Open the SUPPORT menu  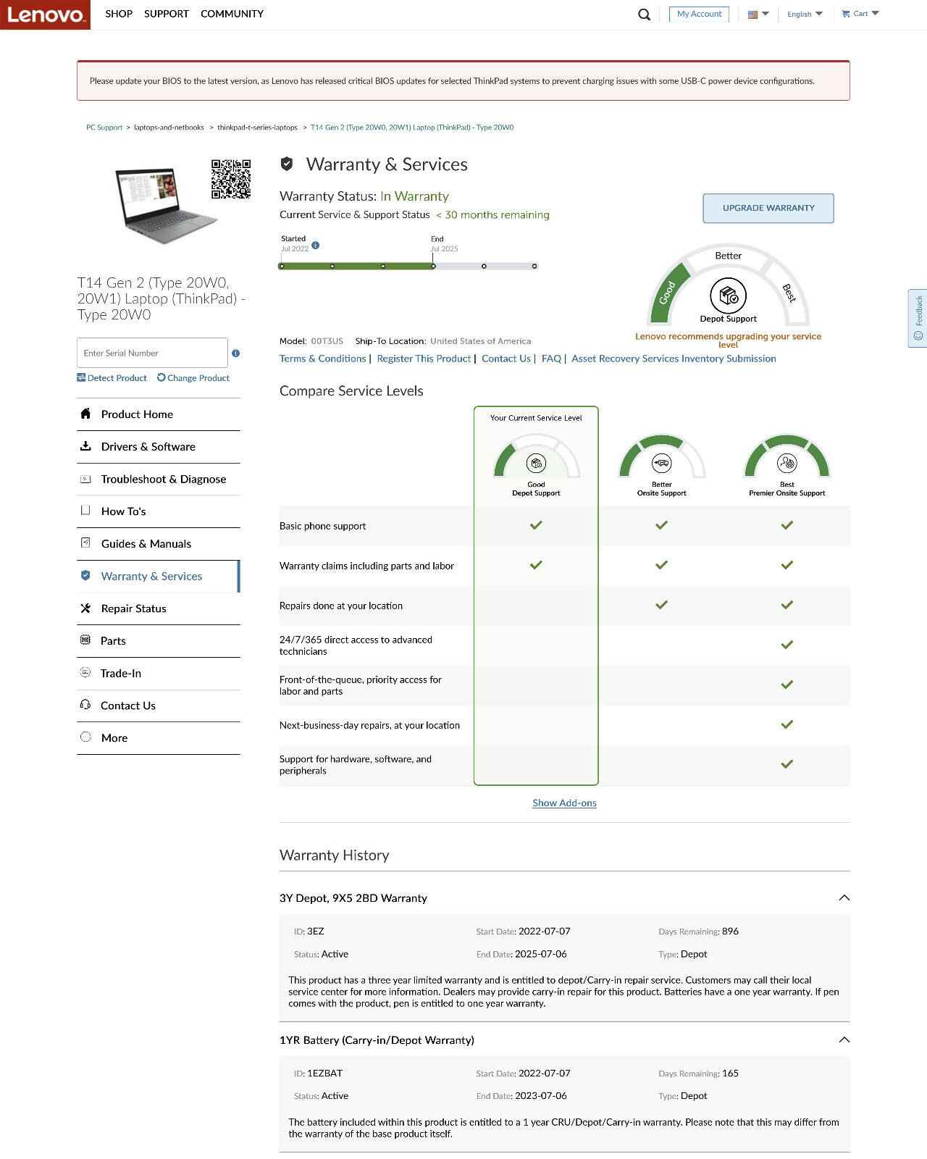coord(167,14)
